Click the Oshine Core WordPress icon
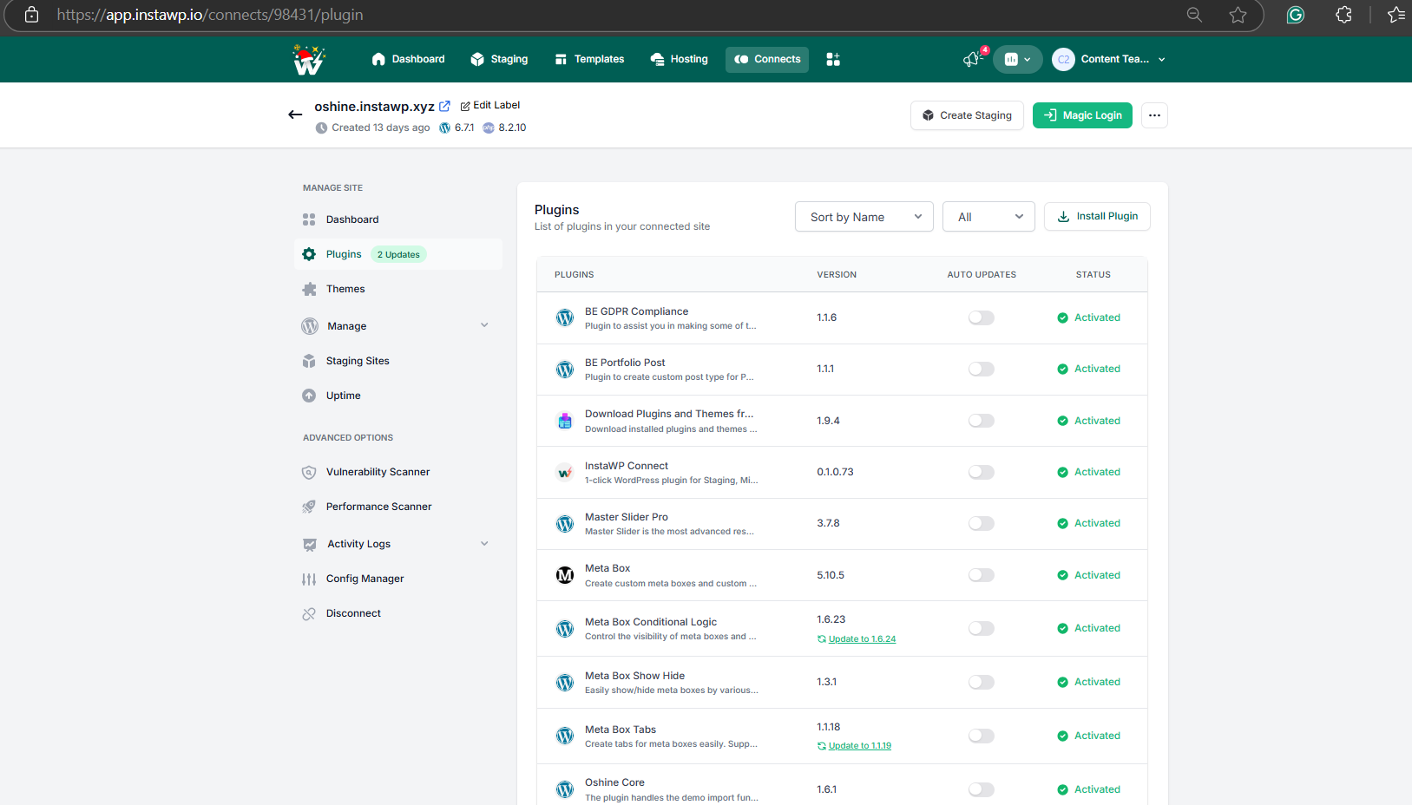Image resolution: width=1412 pixels, height=805 pixels. click(565, 789)
